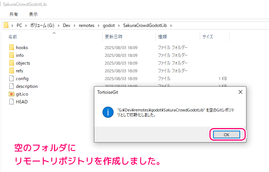Close the TortoiseGit dialog with X
The height and width of the screenshot is (172, 269).
click(x=240, y=92)
